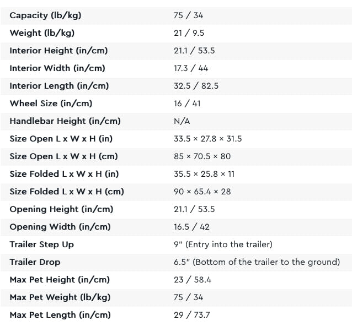Click the Trailer Drop row label

(35, 262)
